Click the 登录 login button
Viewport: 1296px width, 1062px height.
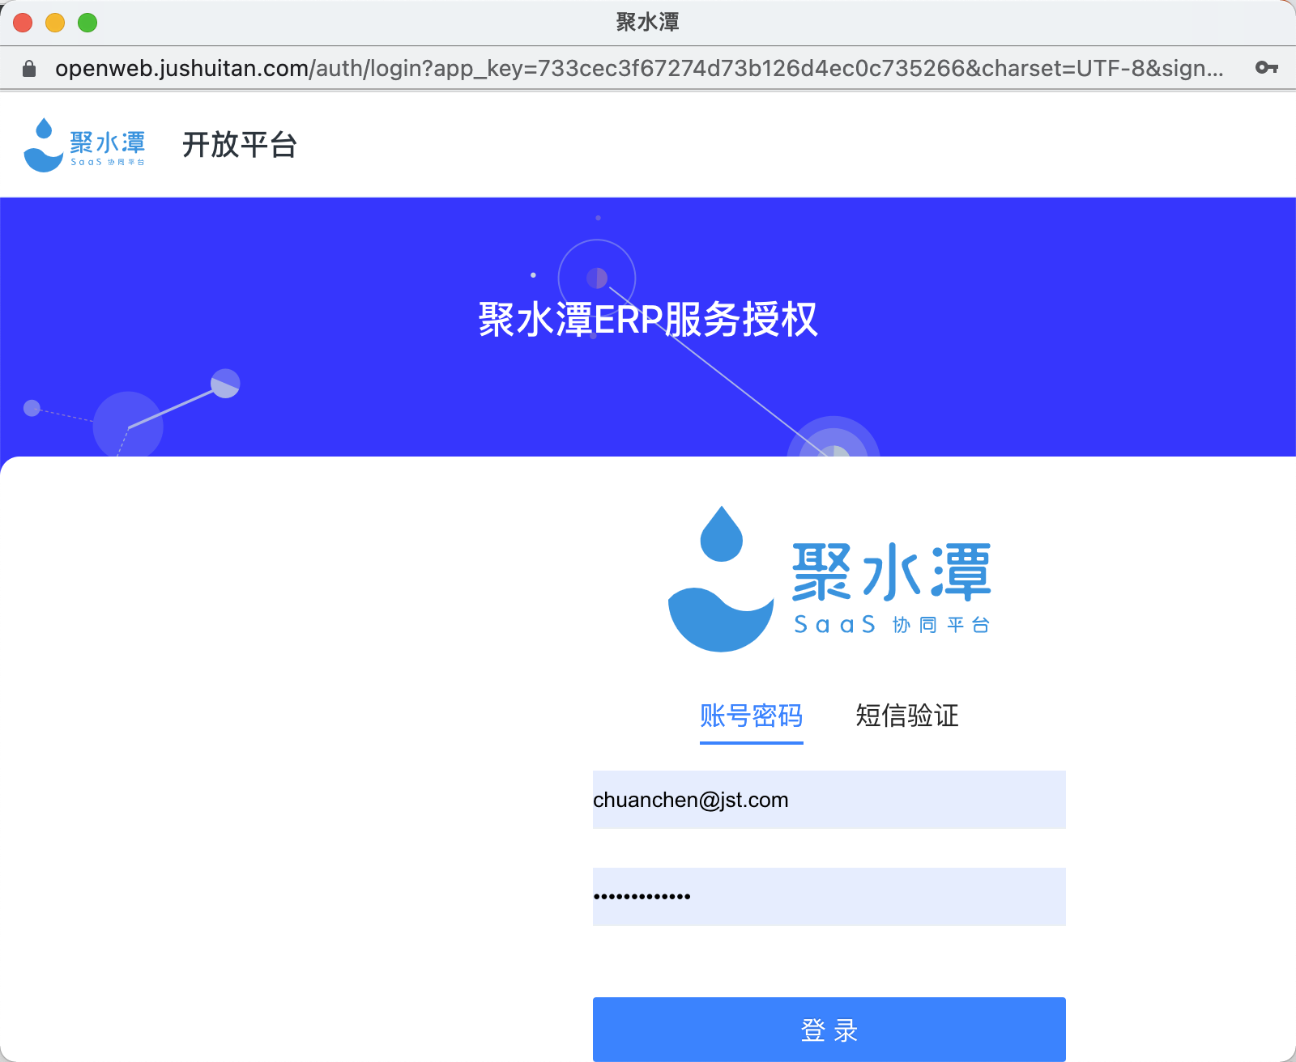point(829,1030)
